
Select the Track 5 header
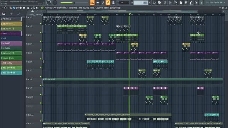point(34,56)
